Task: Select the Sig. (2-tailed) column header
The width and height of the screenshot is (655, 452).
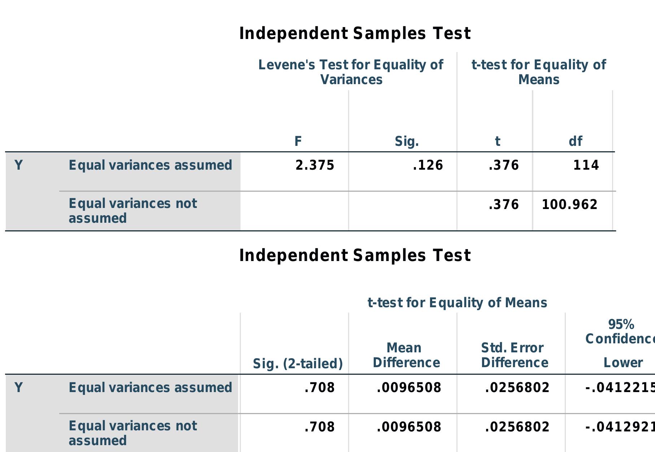Action: (298, 364)
